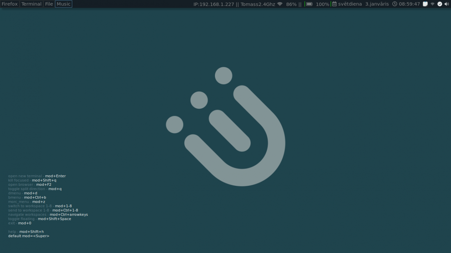Click the date 3.janvāris

(x=377, y=4)
